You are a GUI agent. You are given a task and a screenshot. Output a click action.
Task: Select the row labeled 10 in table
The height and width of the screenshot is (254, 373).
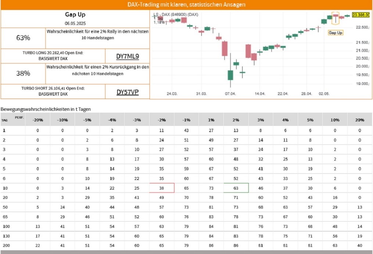(187, 188)
